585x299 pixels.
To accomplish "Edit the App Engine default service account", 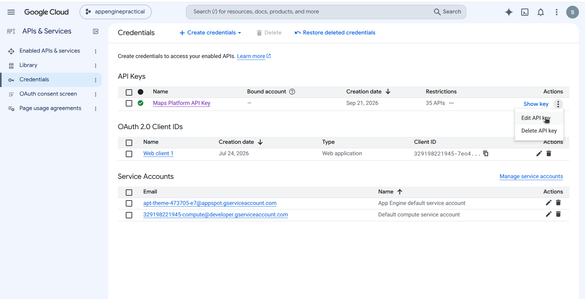I will (548, 203).
